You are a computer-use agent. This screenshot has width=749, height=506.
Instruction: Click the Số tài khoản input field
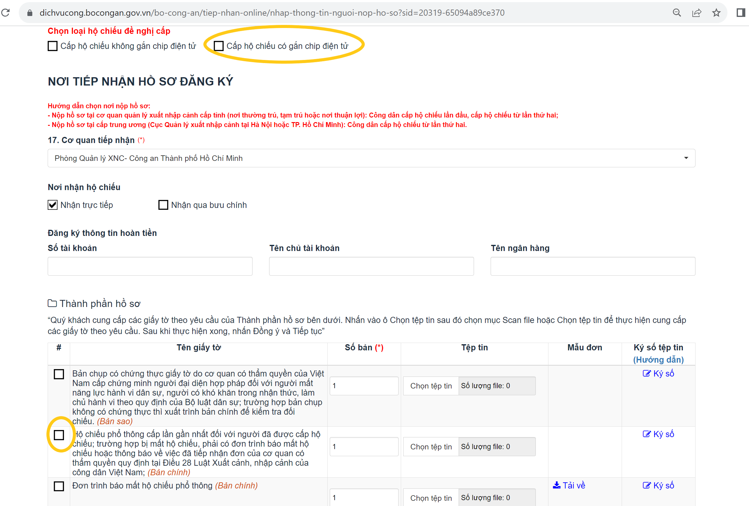150,266
